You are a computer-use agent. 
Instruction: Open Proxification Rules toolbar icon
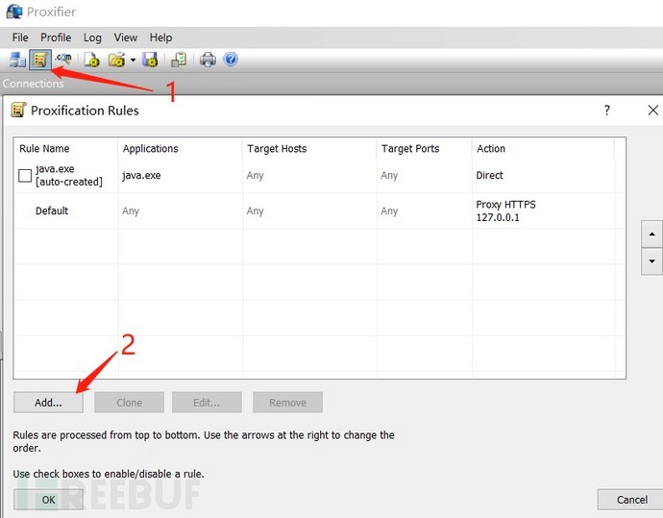40,60
